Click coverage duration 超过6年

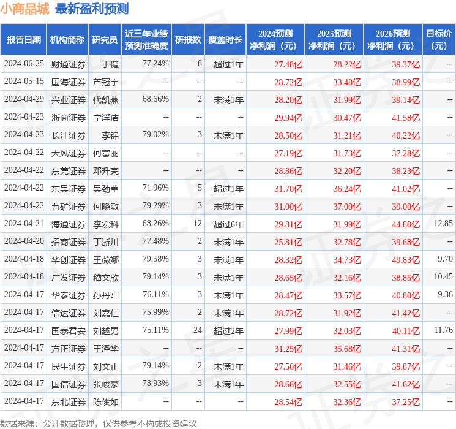[228, 224]
